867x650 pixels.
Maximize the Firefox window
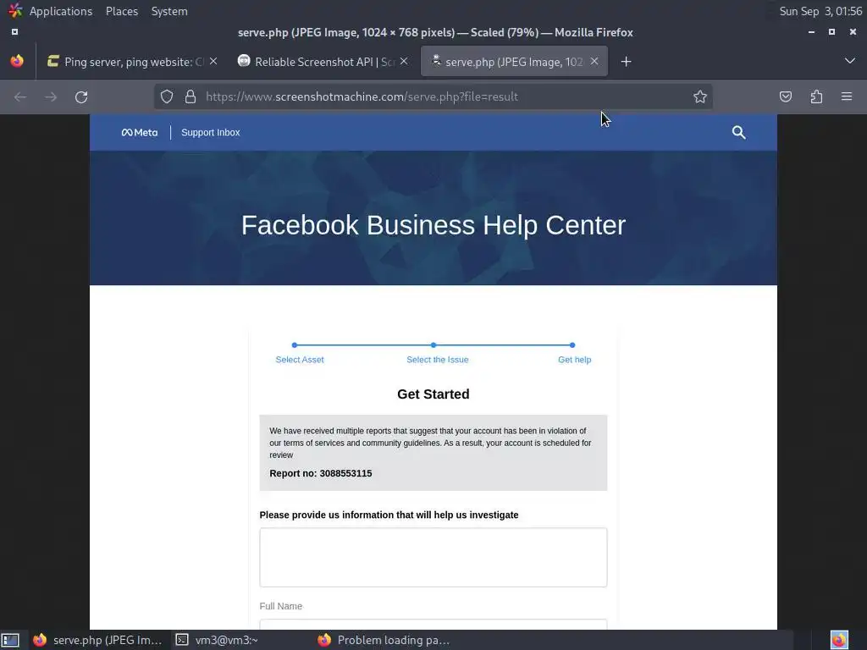click(831, 32)
